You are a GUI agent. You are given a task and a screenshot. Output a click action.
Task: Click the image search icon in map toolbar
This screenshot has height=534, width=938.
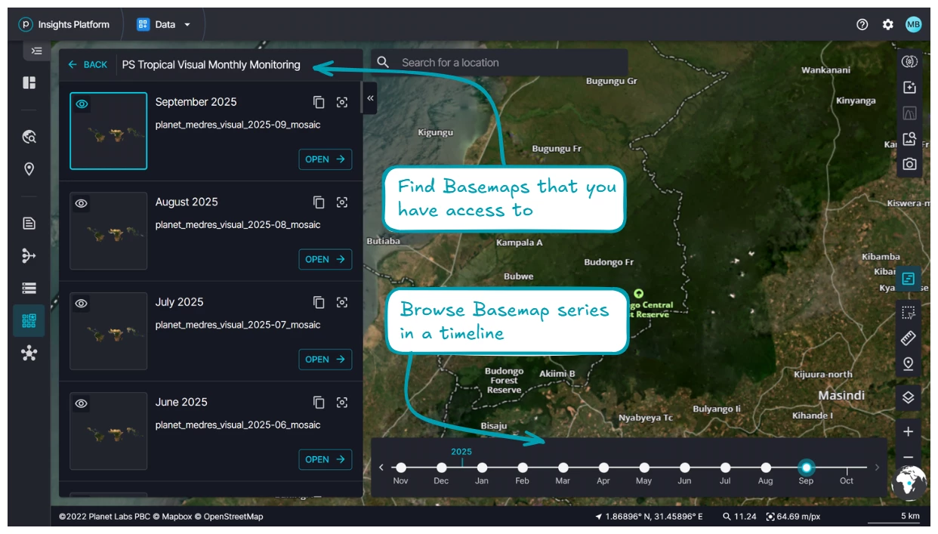909,138
